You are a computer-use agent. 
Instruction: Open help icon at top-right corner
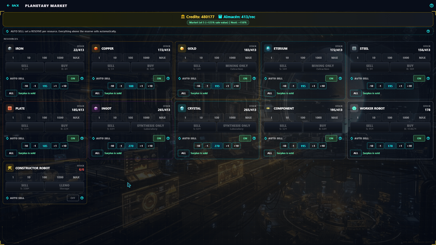431,5
